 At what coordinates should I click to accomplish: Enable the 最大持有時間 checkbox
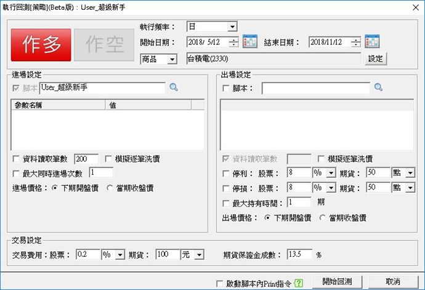point(225,203)
